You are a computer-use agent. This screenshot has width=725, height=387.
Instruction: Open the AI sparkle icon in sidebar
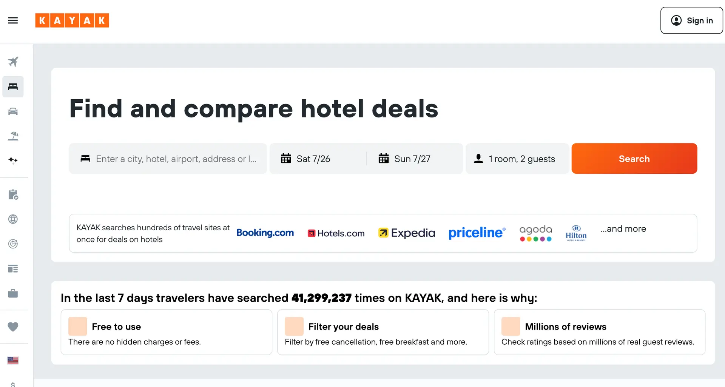(x=13, y=160)
